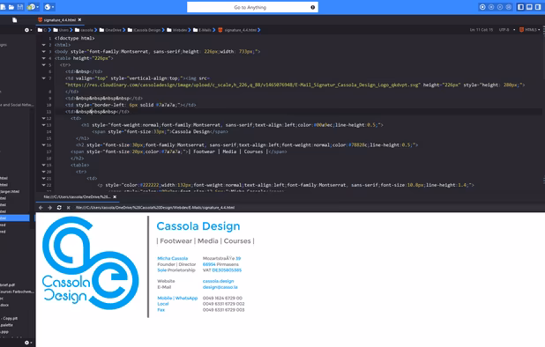Click the design@casso.la email link
The image size is (545, 347).
point(220,287)
